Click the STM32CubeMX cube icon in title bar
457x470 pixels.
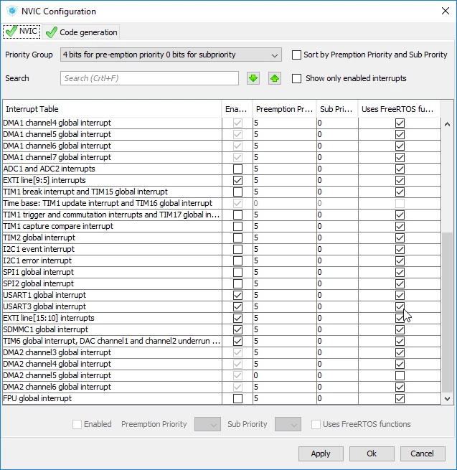tap(12, 11)
